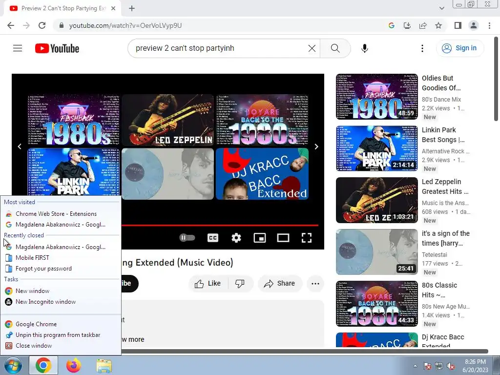The image size is (500, 375).
Task: Toggle closed captions on the video
Action: coord(213,238)
